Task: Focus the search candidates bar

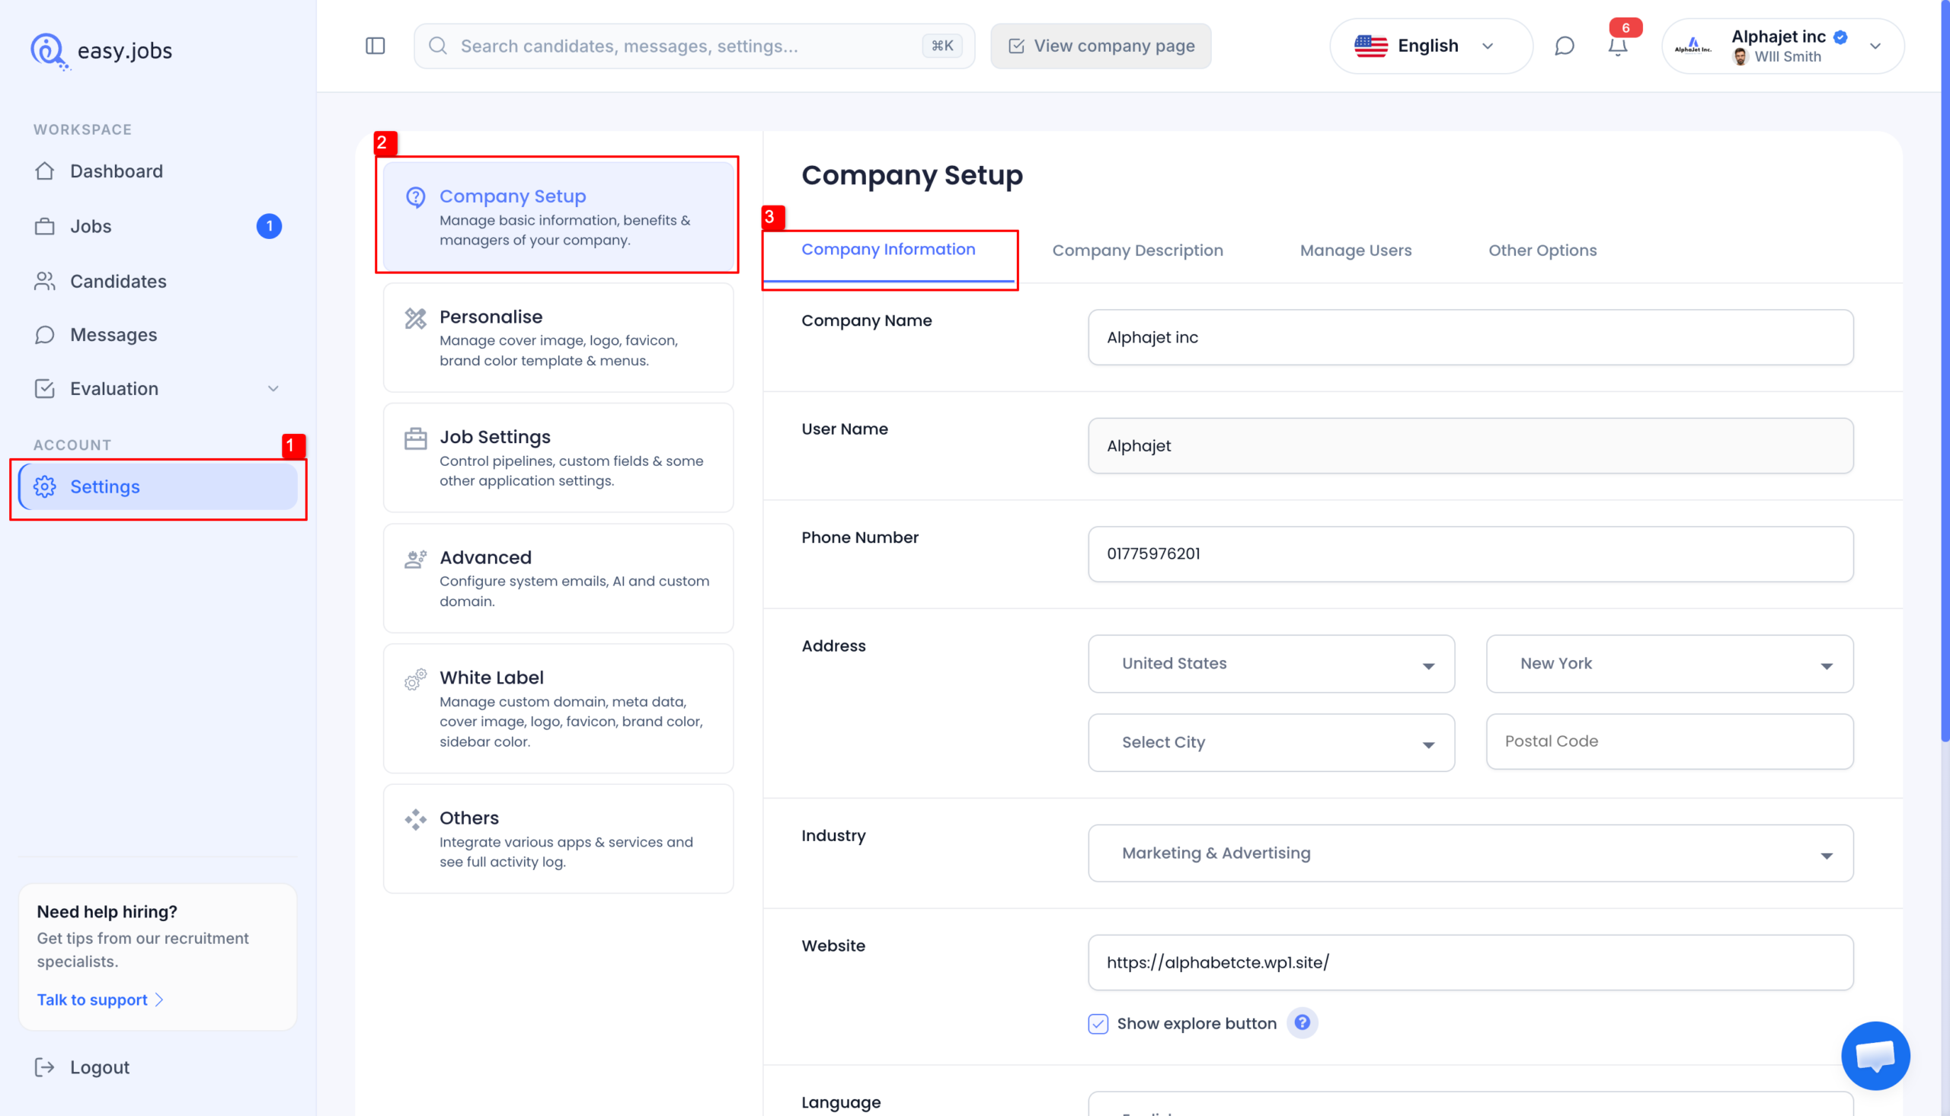Action: click(x=694, y=46)
